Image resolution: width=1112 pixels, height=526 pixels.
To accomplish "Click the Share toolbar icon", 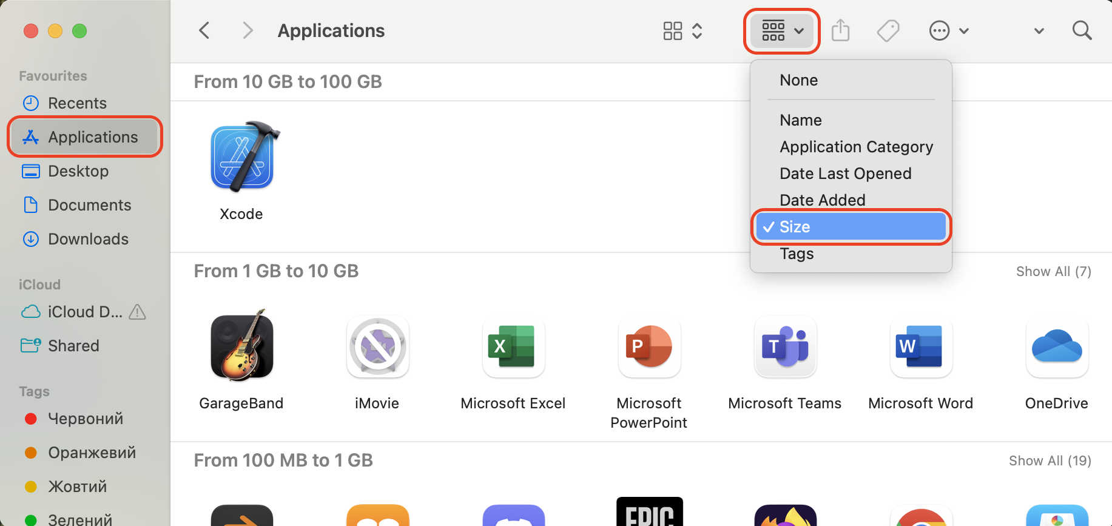I will tap(840, 30).
